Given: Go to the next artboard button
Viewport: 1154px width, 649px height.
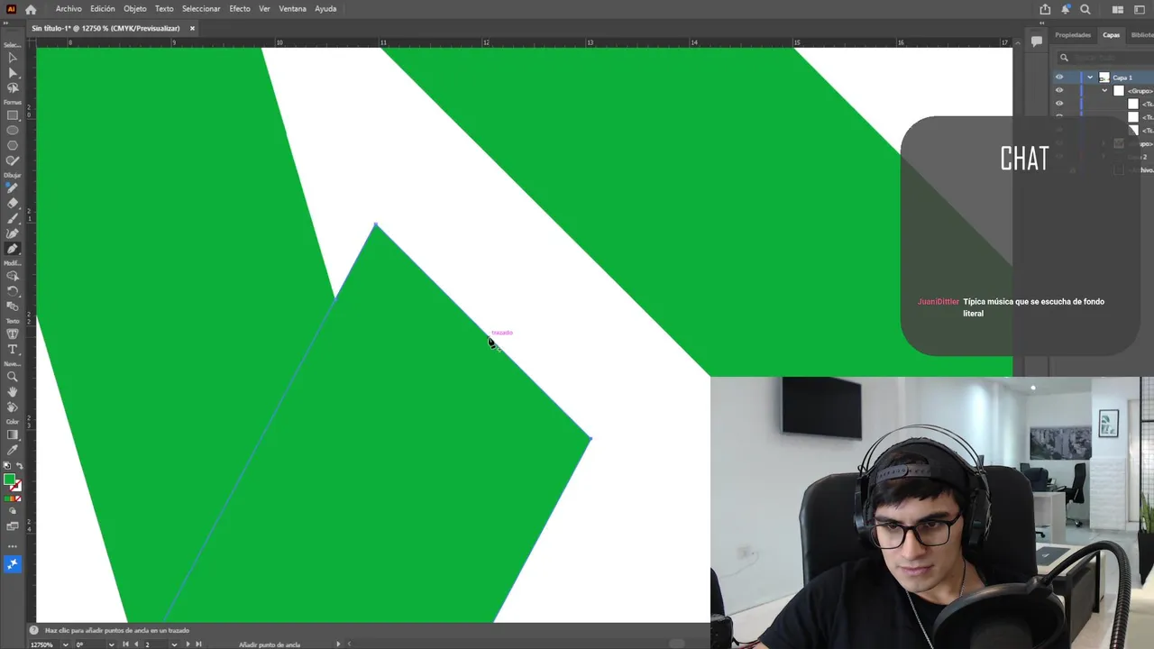Looking at the screenshot, I should pyautogui.click(x=188, y=644).
